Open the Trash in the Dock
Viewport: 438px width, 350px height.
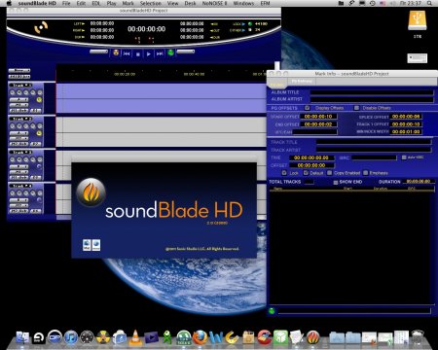418,337
